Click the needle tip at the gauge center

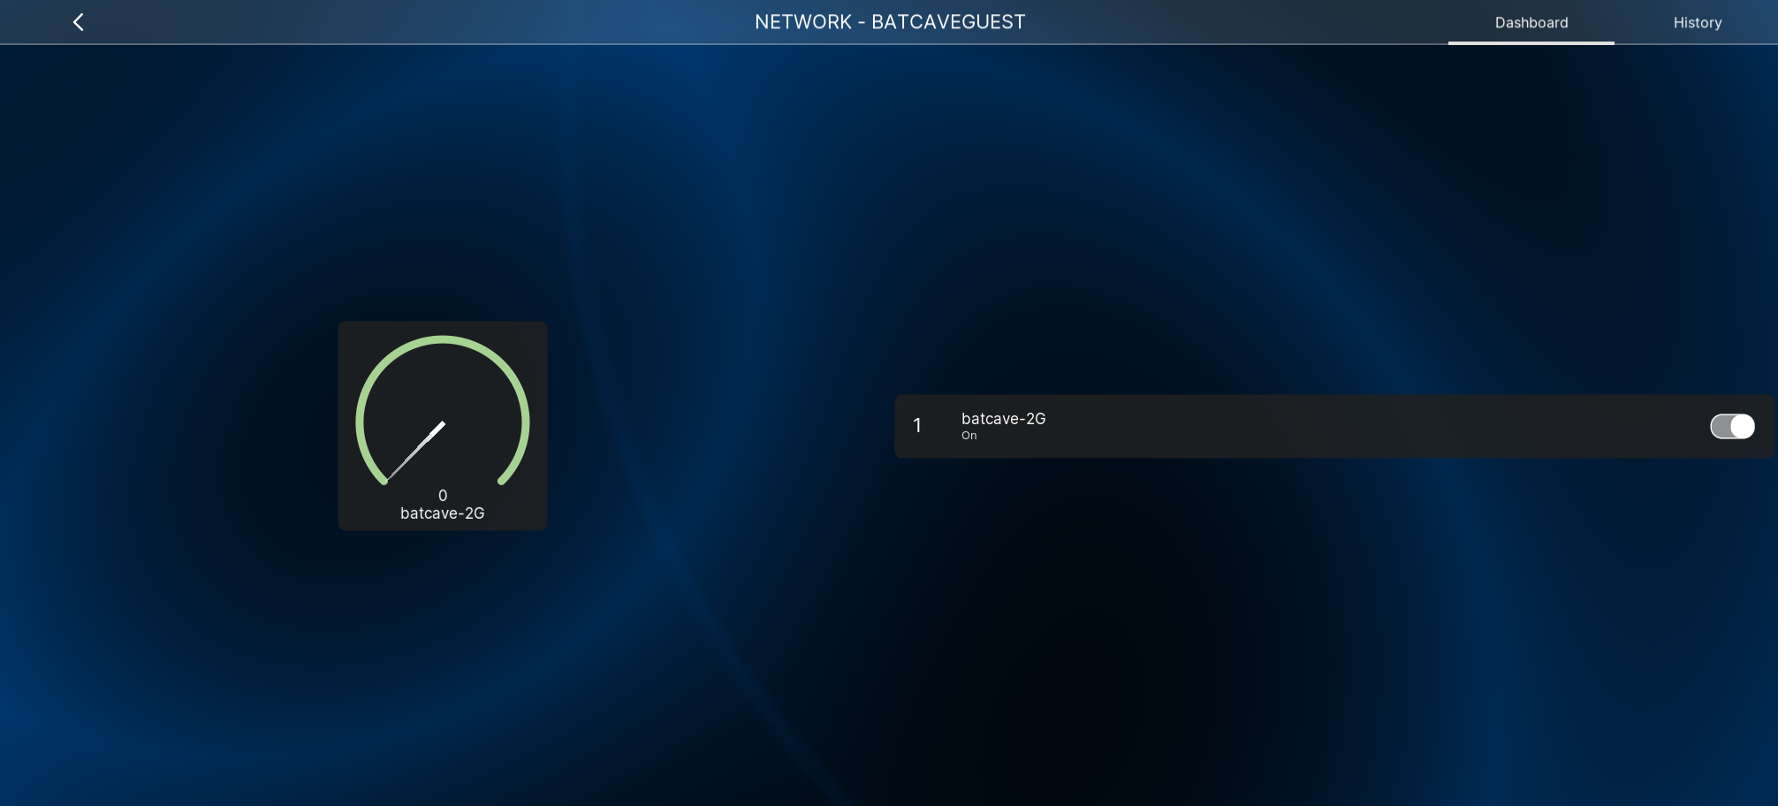coord(441,425)
